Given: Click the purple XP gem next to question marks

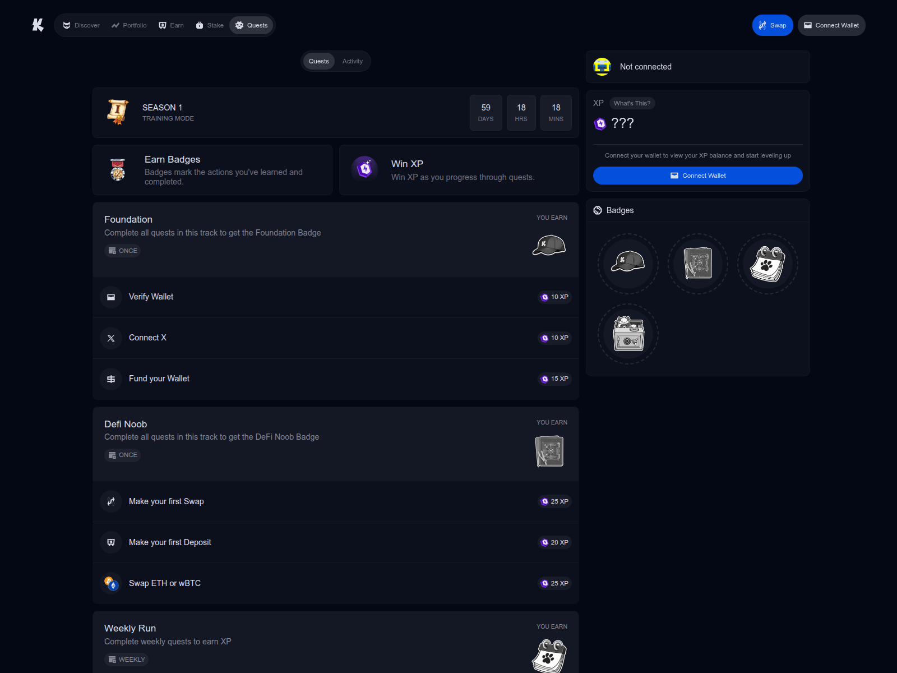Looking at the screenshot, I should (x=600, y=124).
